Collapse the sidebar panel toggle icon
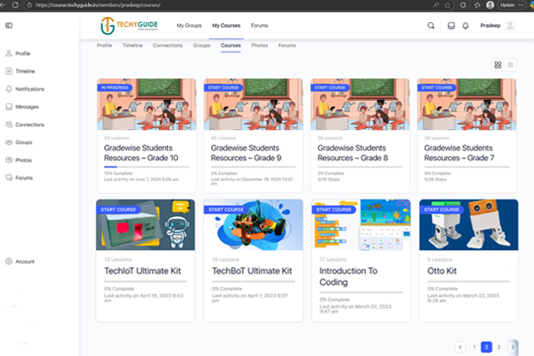The image size is (534, 356). pos(9,26)
